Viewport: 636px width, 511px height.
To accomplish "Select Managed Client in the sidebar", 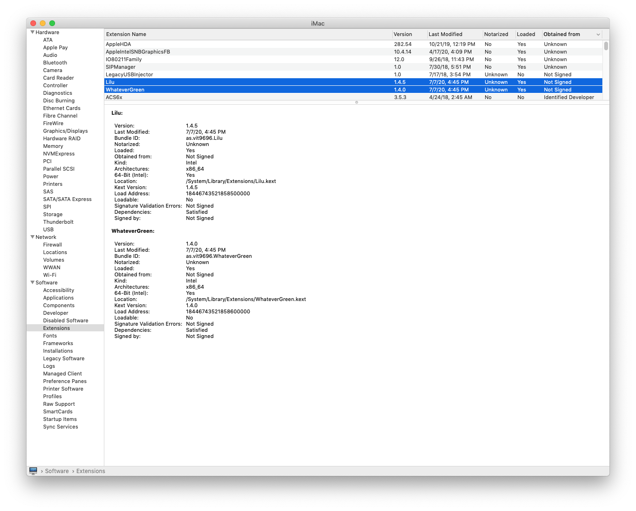I will tap(63, 374).
